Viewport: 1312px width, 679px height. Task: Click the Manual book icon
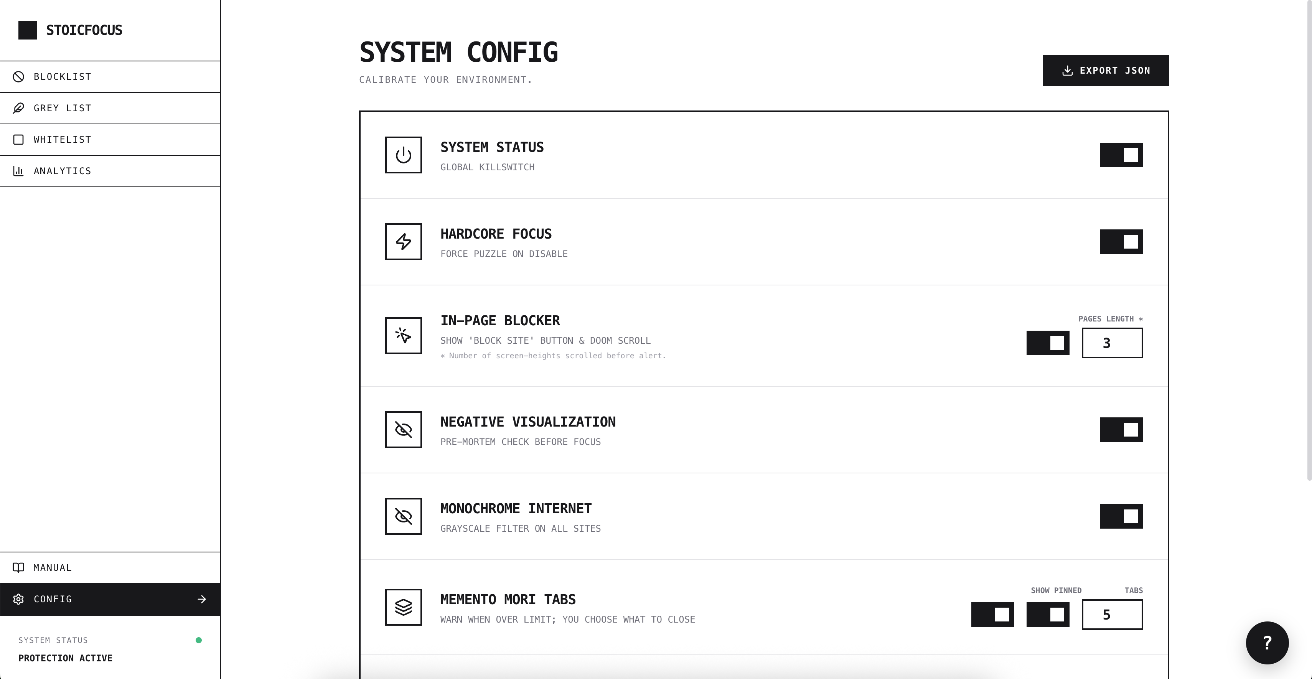[19, 567]
